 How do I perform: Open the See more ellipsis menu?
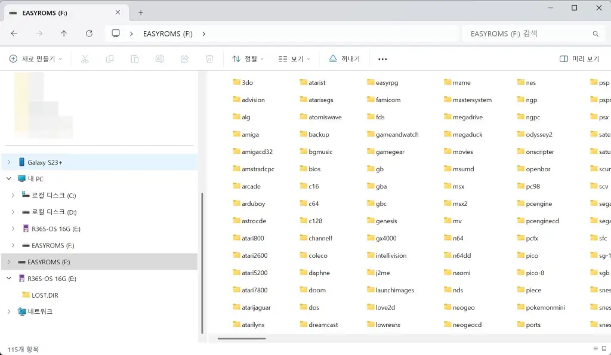tap(382, 59)
